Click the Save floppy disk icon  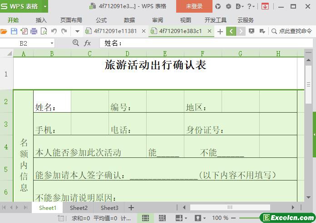point(14,31)
